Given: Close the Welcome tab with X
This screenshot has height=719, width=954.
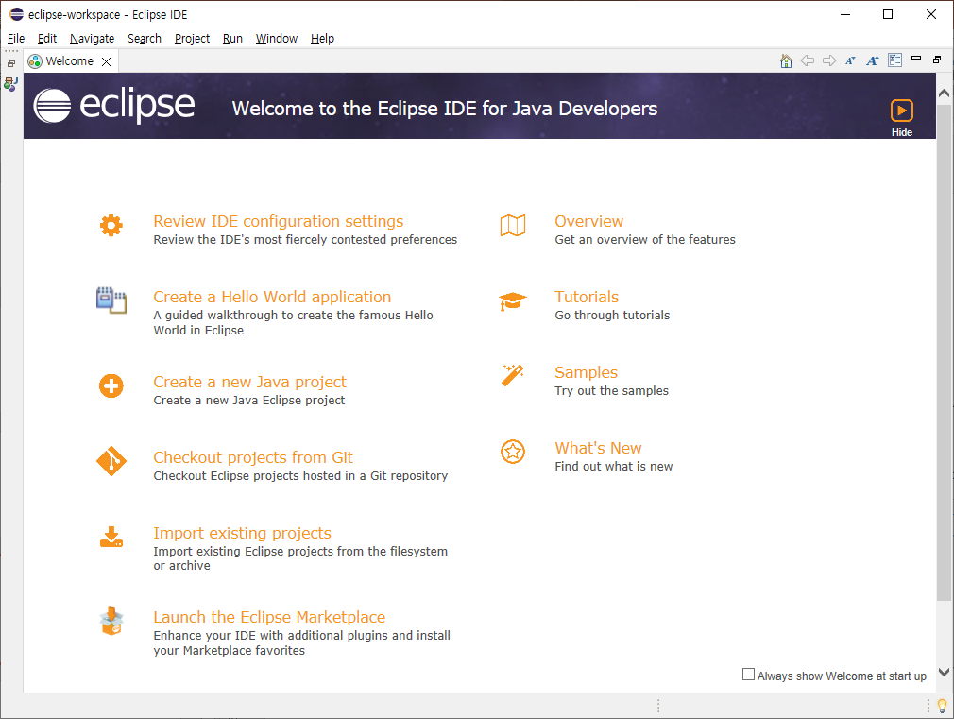Looking at the screenshot, I should [107, 61].
